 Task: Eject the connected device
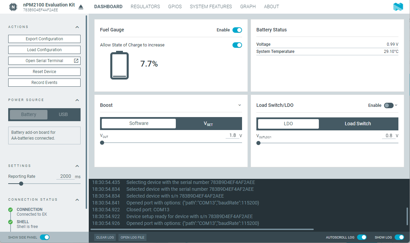(x=81, y=7)
